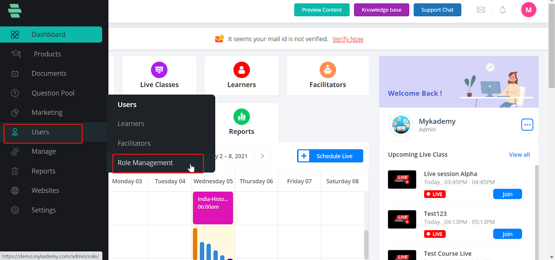Click the unverified mail warning icon
Image resolution: width=555 pixels, height=260 pixels.
click(219, 39)
